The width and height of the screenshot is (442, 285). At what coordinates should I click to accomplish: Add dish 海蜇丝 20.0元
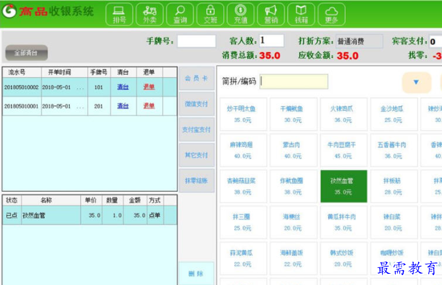point(293,222)
